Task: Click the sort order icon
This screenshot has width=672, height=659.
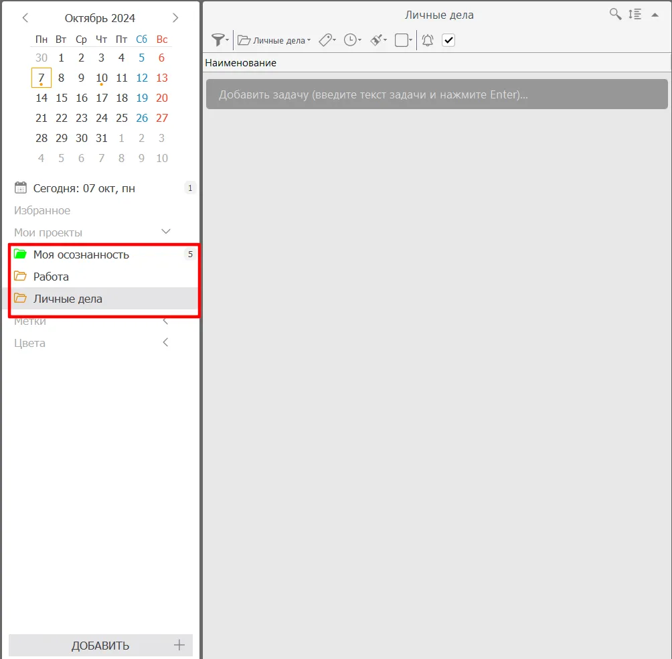Action: pyautogui.click(x=635, y=14)
